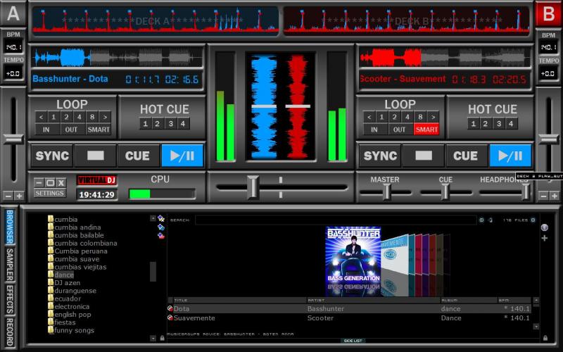Click the VirtualDJ logo
The height and width of the screenshot is (352, 563).
[x=97, y=180]
